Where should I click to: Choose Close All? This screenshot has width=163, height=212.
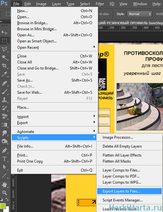[54, 62]
